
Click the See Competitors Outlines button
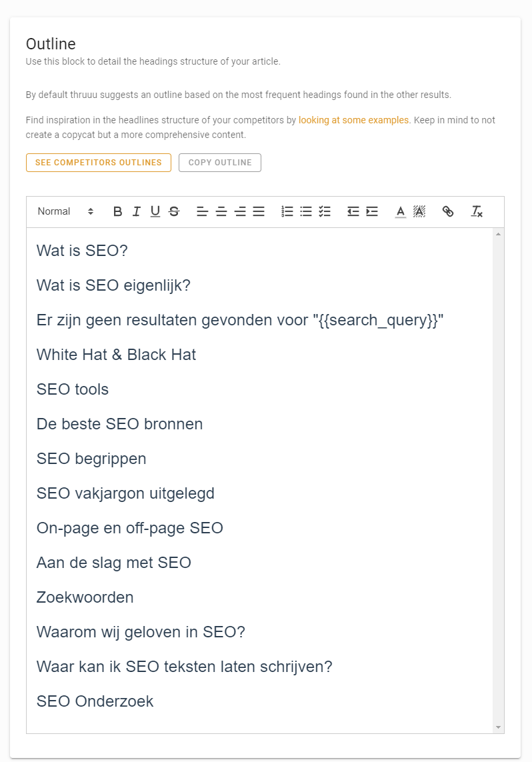point(99,162)
